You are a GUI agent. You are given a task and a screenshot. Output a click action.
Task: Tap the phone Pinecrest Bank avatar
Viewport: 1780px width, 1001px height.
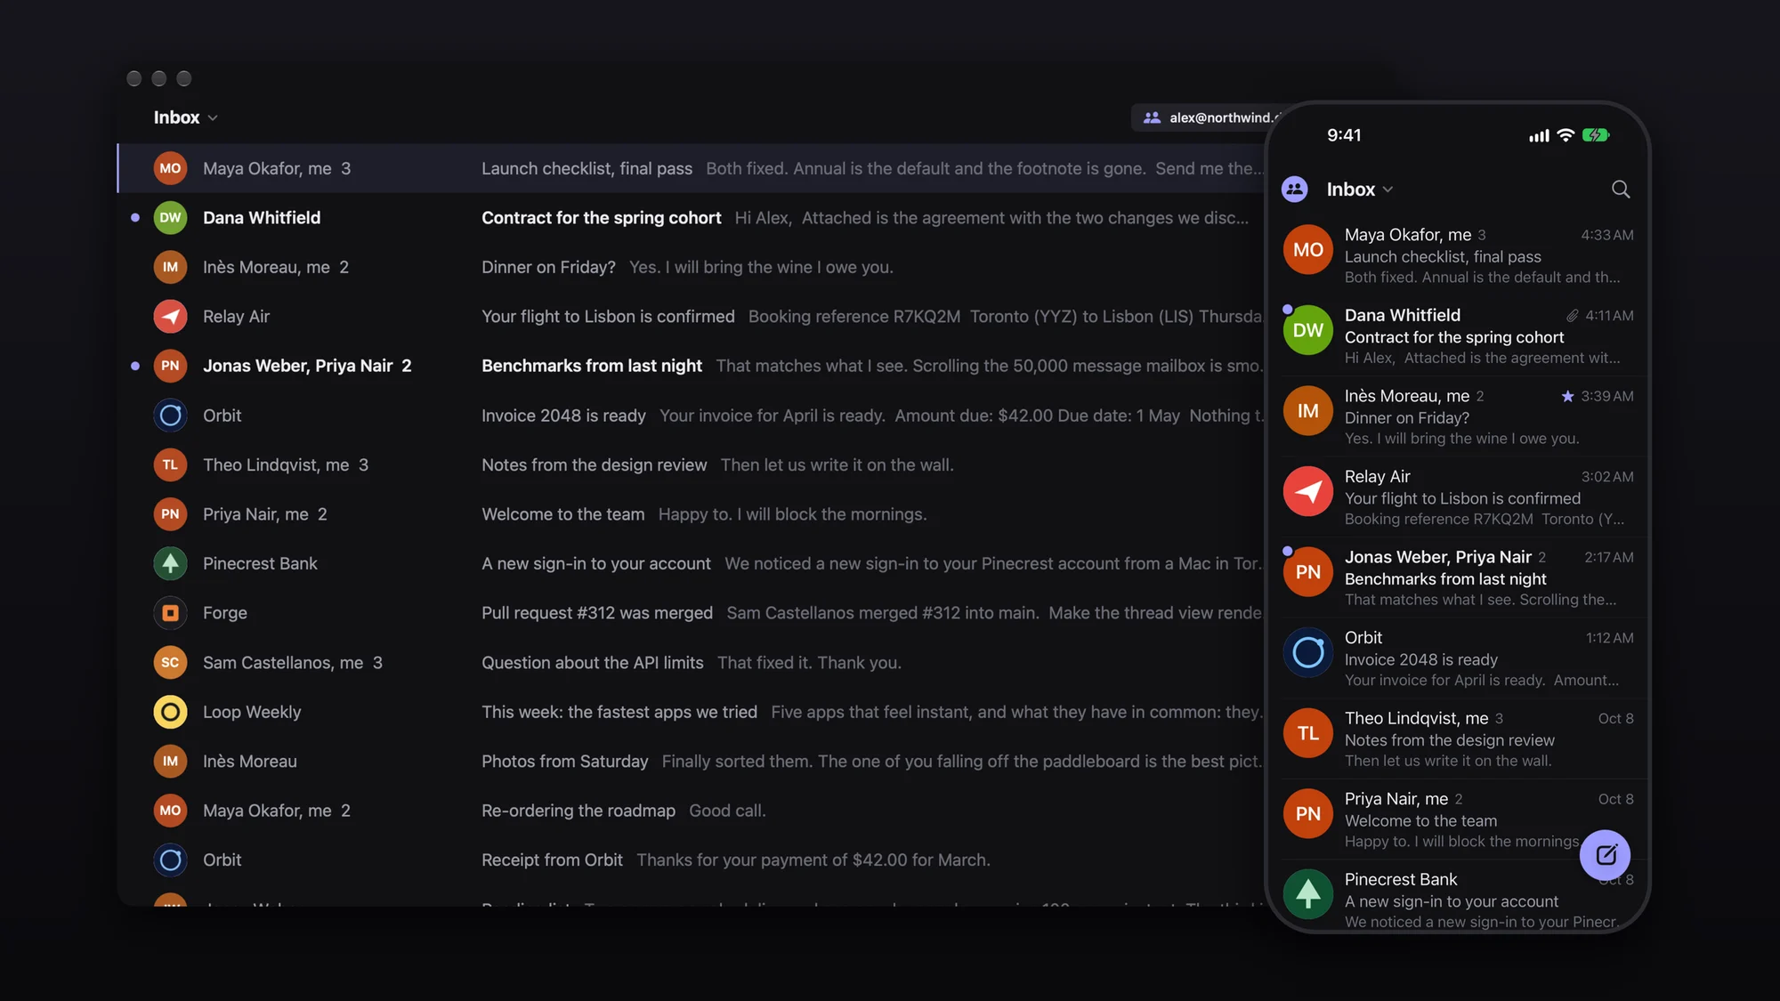[x=1308, y=894]
